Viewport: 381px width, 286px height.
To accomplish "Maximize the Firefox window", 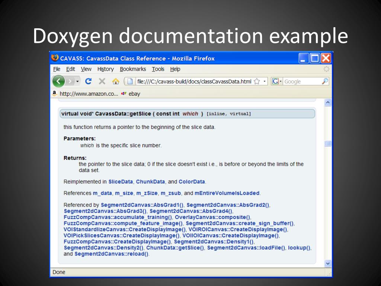I will [315, 58].
